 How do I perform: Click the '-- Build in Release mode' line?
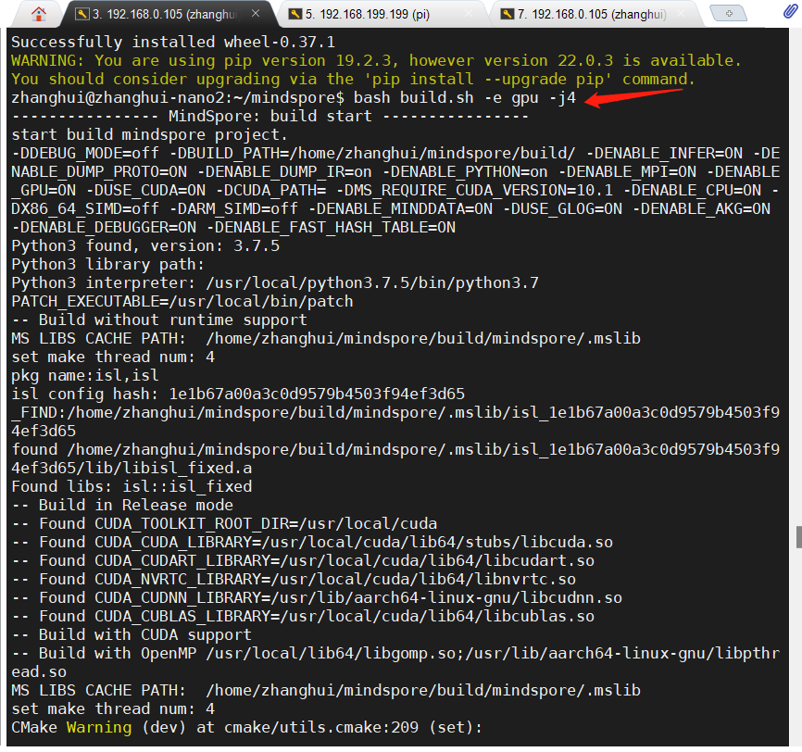click(122, 505)
